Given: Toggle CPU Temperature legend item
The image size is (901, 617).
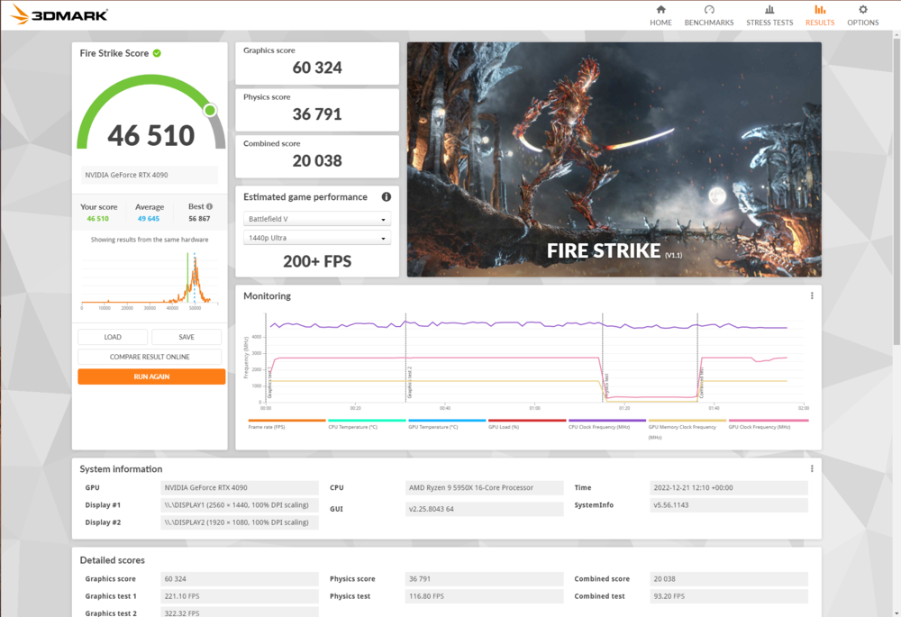Looking at the screenshot, I should (x=367, y=424).
